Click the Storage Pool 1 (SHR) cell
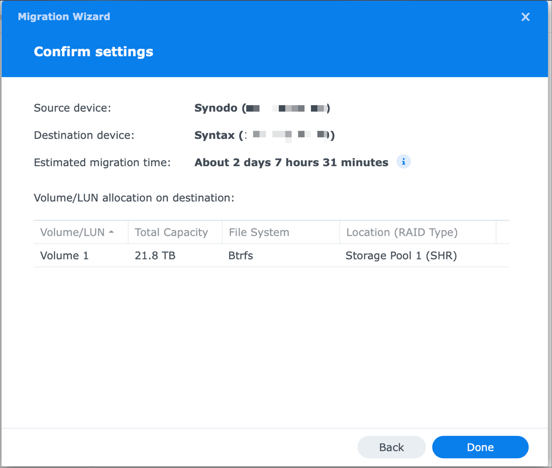Viewport: 552px width, 468px height. (401, 256)
